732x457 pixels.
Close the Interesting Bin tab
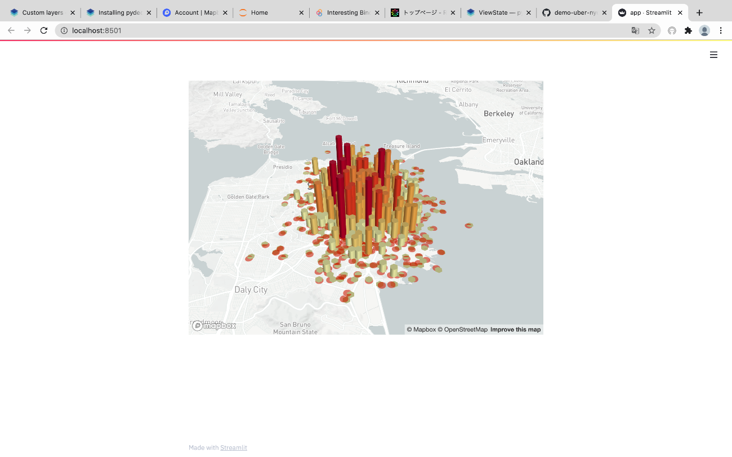tap(377, 12)
